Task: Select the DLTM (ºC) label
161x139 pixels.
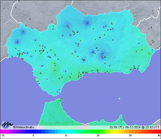Action: click(x=117, y=127)
